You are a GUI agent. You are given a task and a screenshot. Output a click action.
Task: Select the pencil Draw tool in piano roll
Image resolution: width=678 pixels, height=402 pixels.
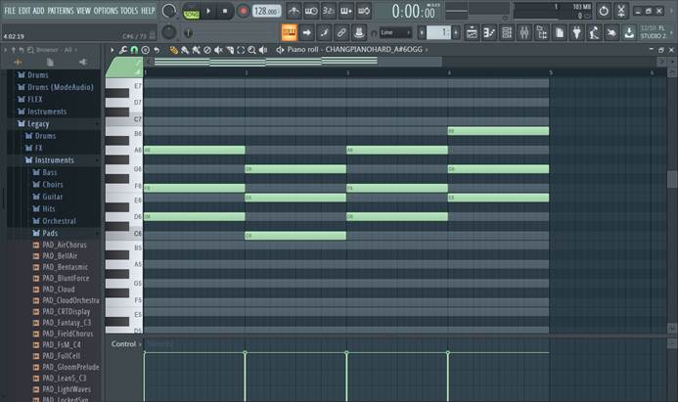(174, 50)
